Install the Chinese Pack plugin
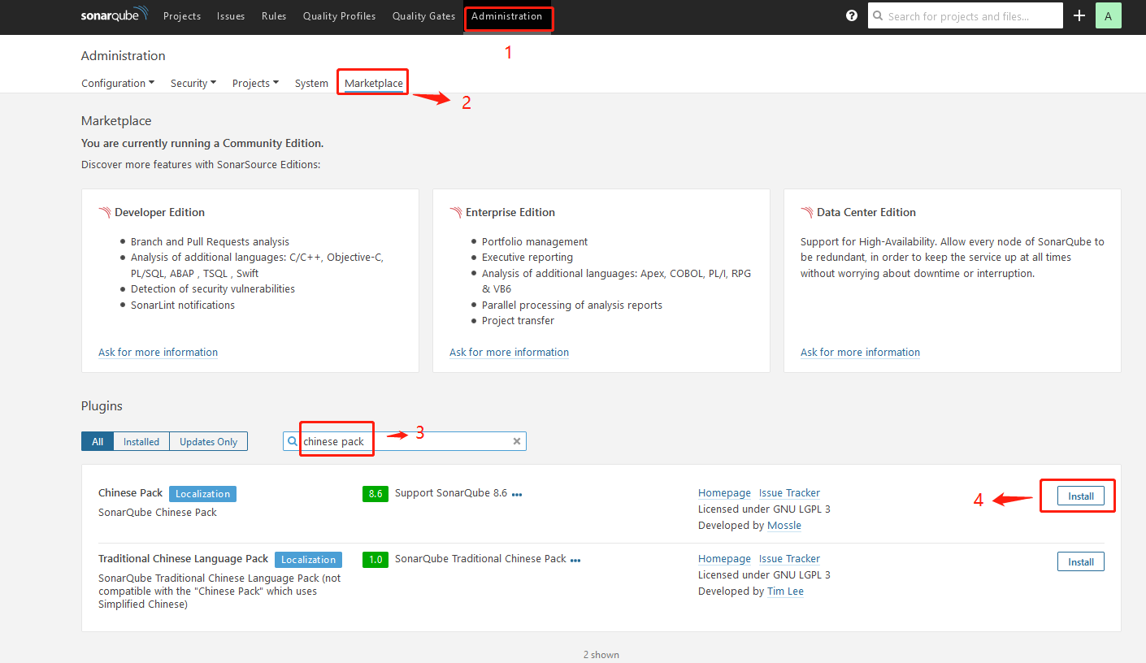1146x663 pixels. click(1080, 495)
